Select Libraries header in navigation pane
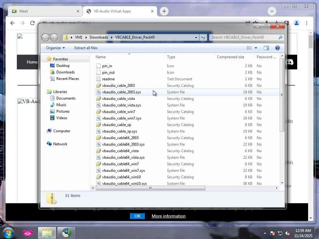319x239 pixels. click(60, 92)
